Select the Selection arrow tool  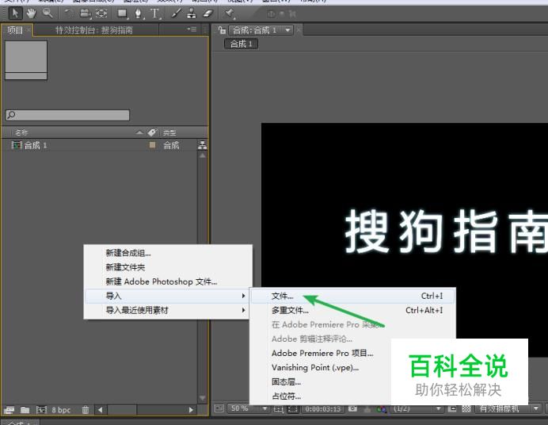click(x=15, y=13)
